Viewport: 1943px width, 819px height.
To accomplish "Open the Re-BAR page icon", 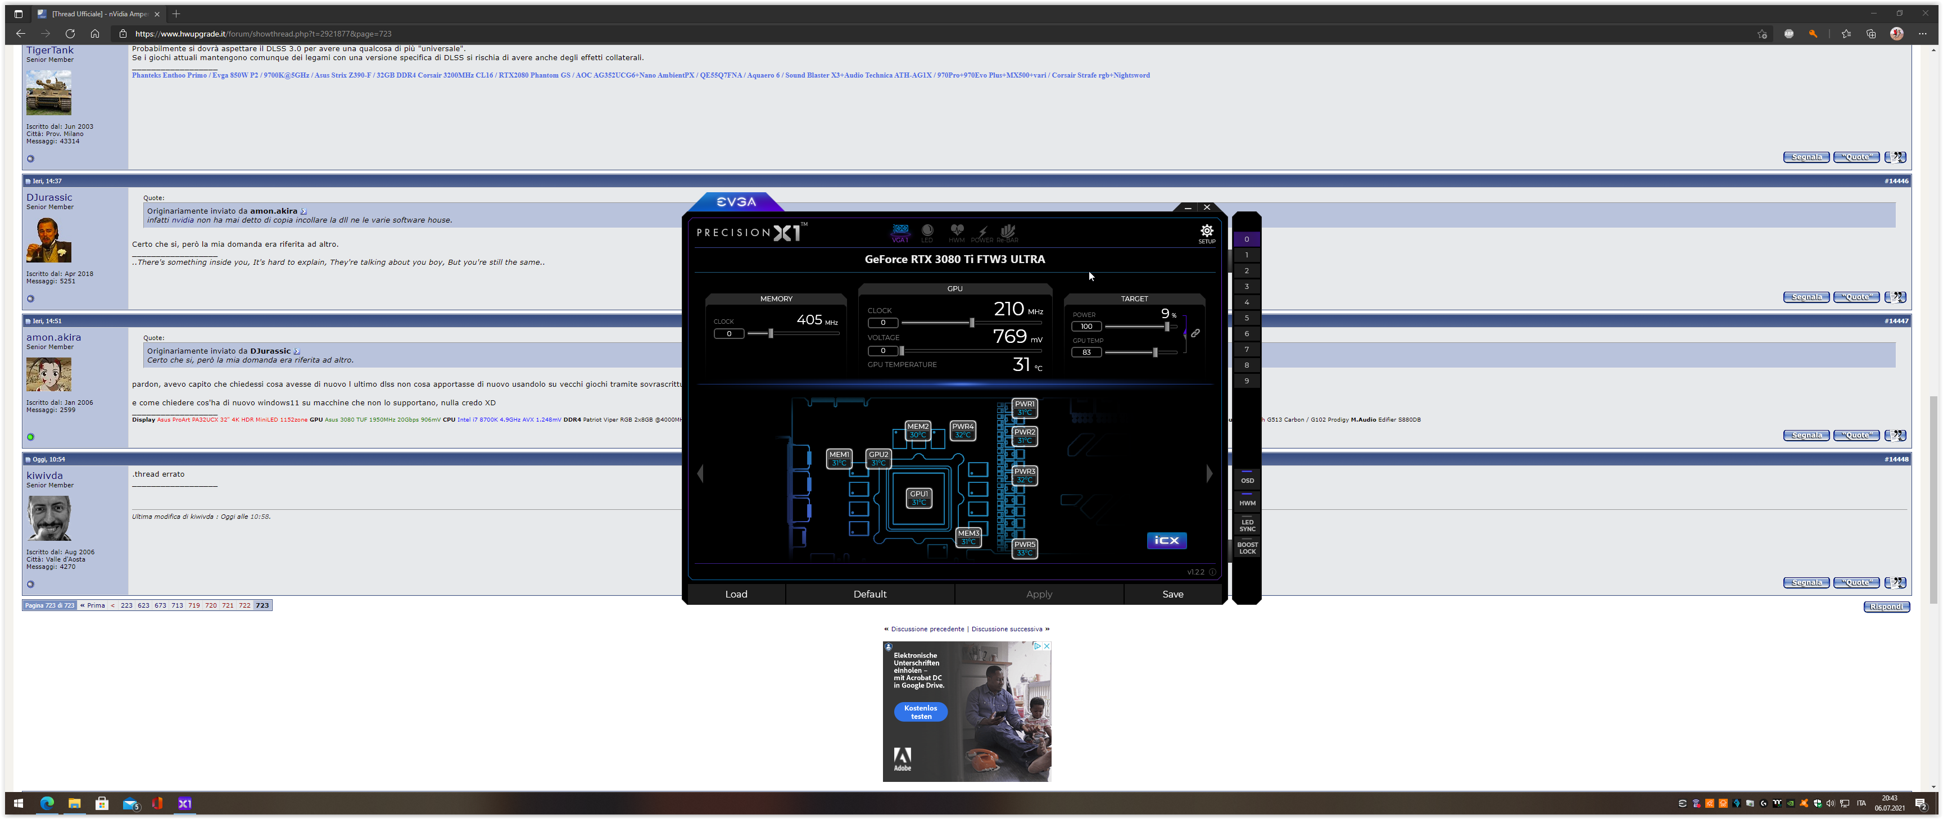I will 1008,232.
